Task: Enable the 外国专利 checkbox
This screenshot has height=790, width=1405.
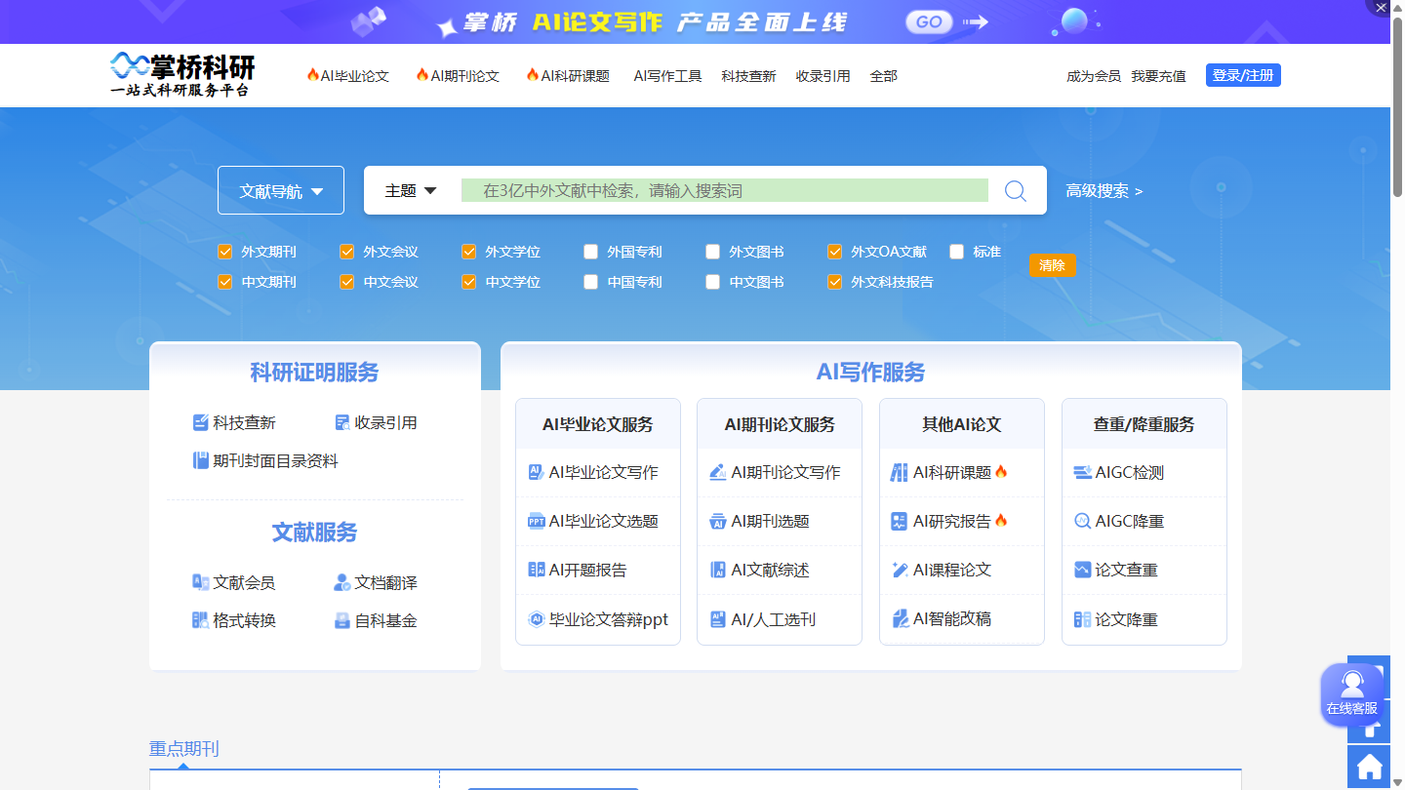Action: [591, 252]
